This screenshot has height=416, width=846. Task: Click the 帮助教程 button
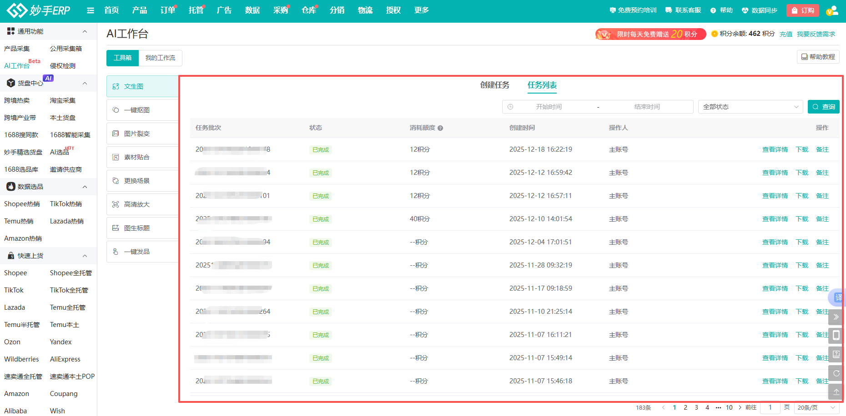[x=818, y=57]
